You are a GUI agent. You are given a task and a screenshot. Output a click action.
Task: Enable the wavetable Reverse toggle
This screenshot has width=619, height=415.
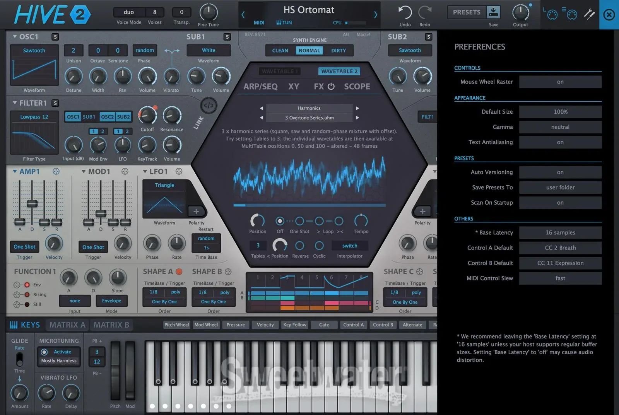[299, 246]
